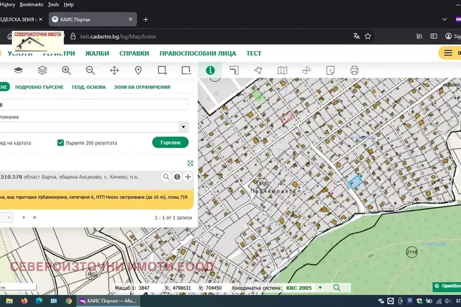Select the zoom in magnifier tool
461x307 pixels.
pos(66,70)
